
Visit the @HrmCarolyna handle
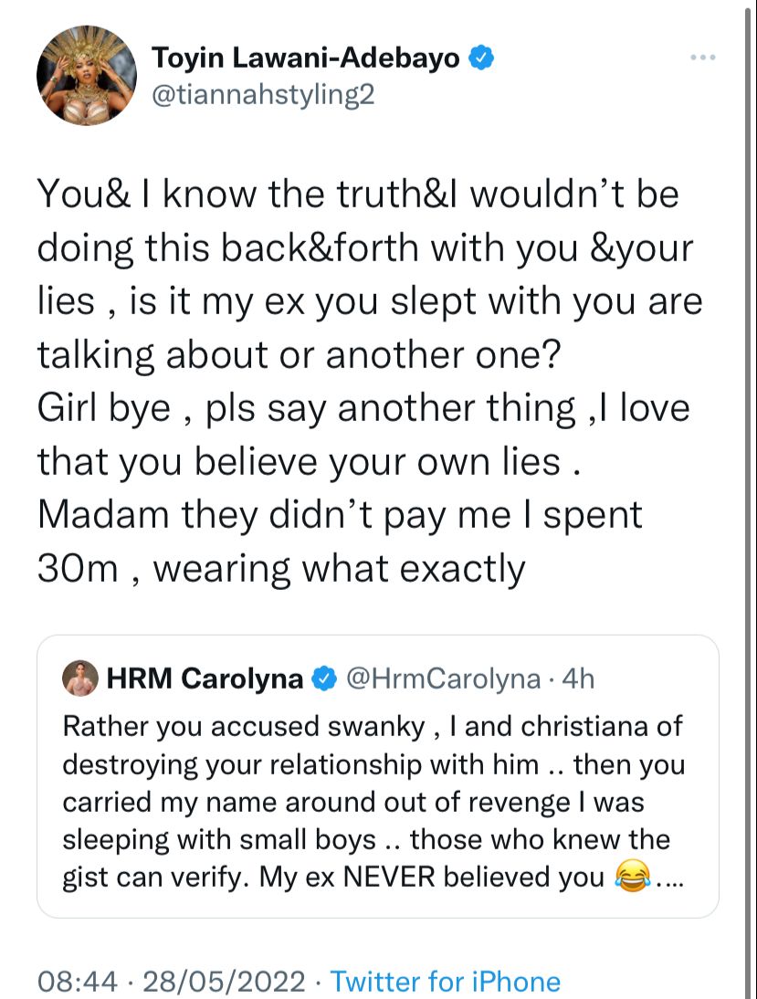coord(443,679)
